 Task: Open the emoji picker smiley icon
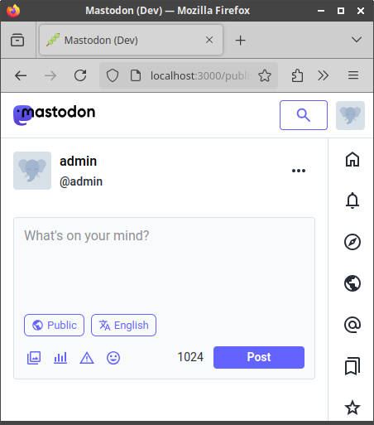(113, 358)
